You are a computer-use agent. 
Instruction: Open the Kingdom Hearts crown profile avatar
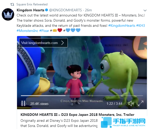pyautogui.click(x=8, y=14)
